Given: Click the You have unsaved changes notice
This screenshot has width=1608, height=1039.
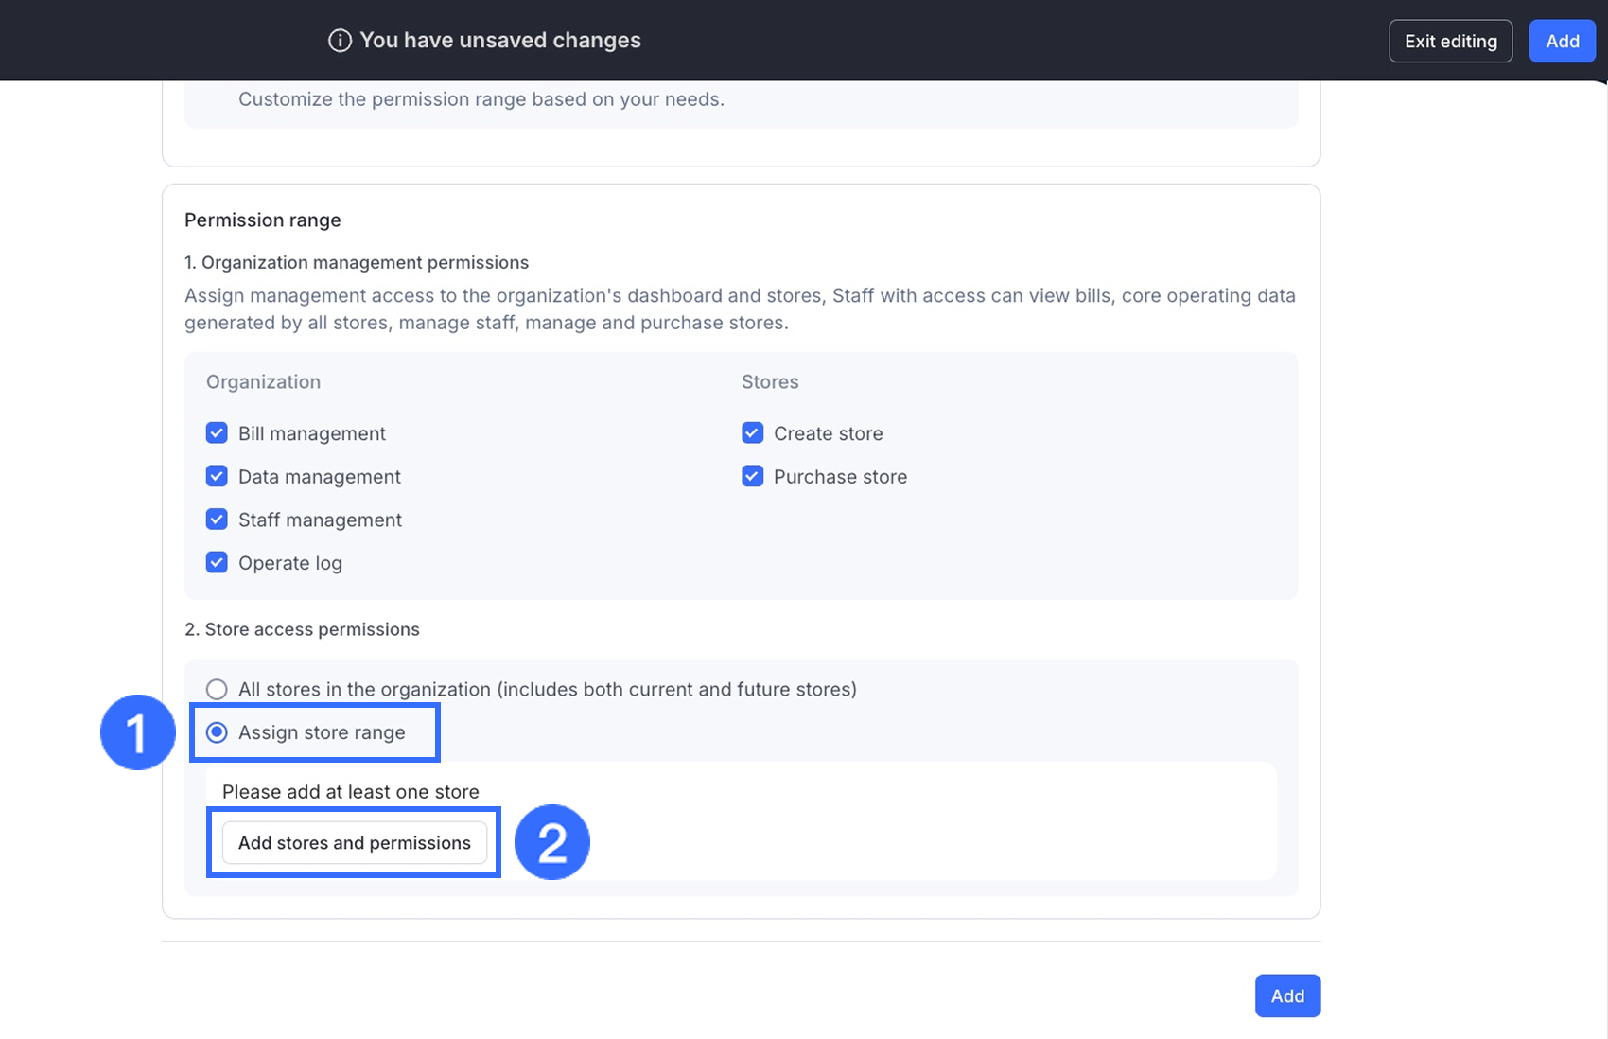Looking at the screenshot, I should [499, 41].
